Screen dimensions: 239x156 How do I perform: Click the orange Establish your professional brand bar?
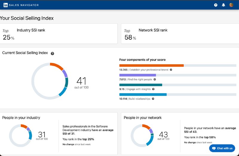[x=151, y=65]
